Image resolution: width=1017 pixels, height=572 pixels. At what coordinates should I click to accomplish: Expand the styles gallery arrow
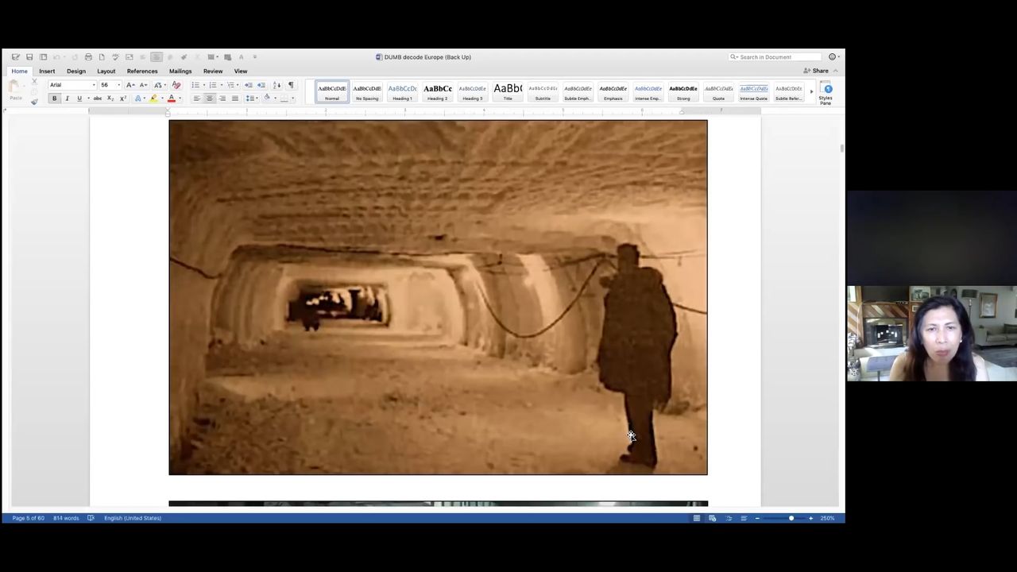811,92
